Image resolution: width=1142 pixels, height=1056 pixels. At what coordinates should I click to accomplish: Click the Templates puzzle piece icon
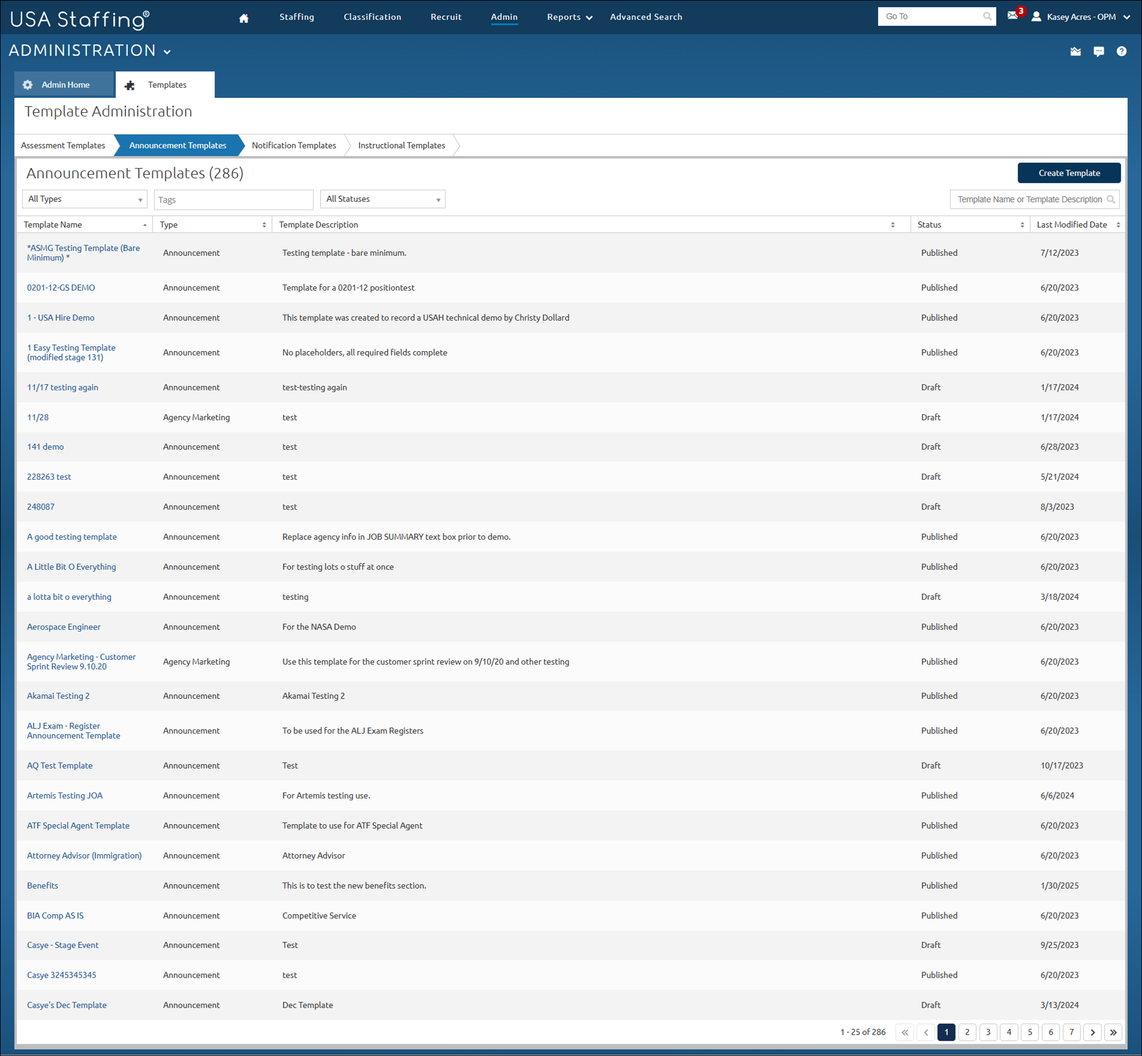pyautogui.click(x=130, y=85)
